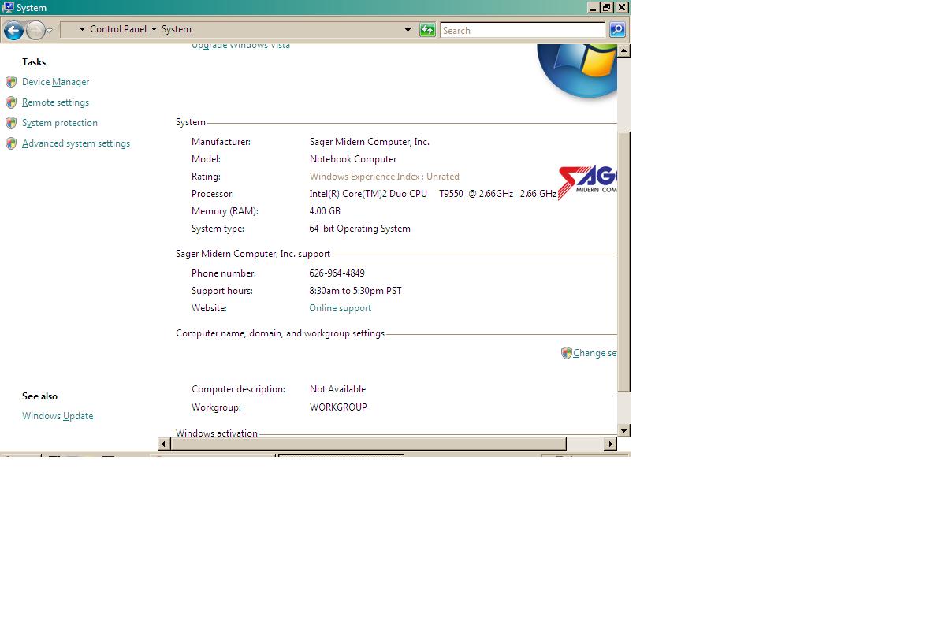
Task: Select the 4.00 GB memory value
Action: click(325, 211)
